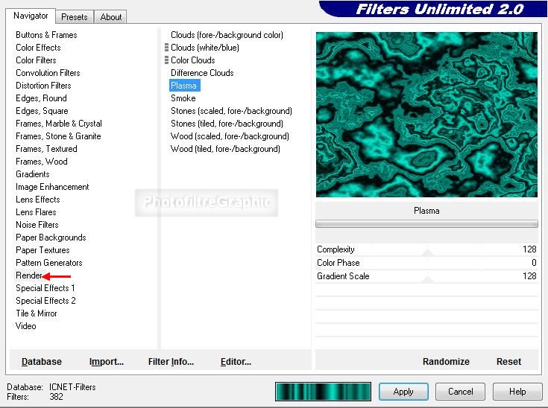Open Filter Info...

171,362
